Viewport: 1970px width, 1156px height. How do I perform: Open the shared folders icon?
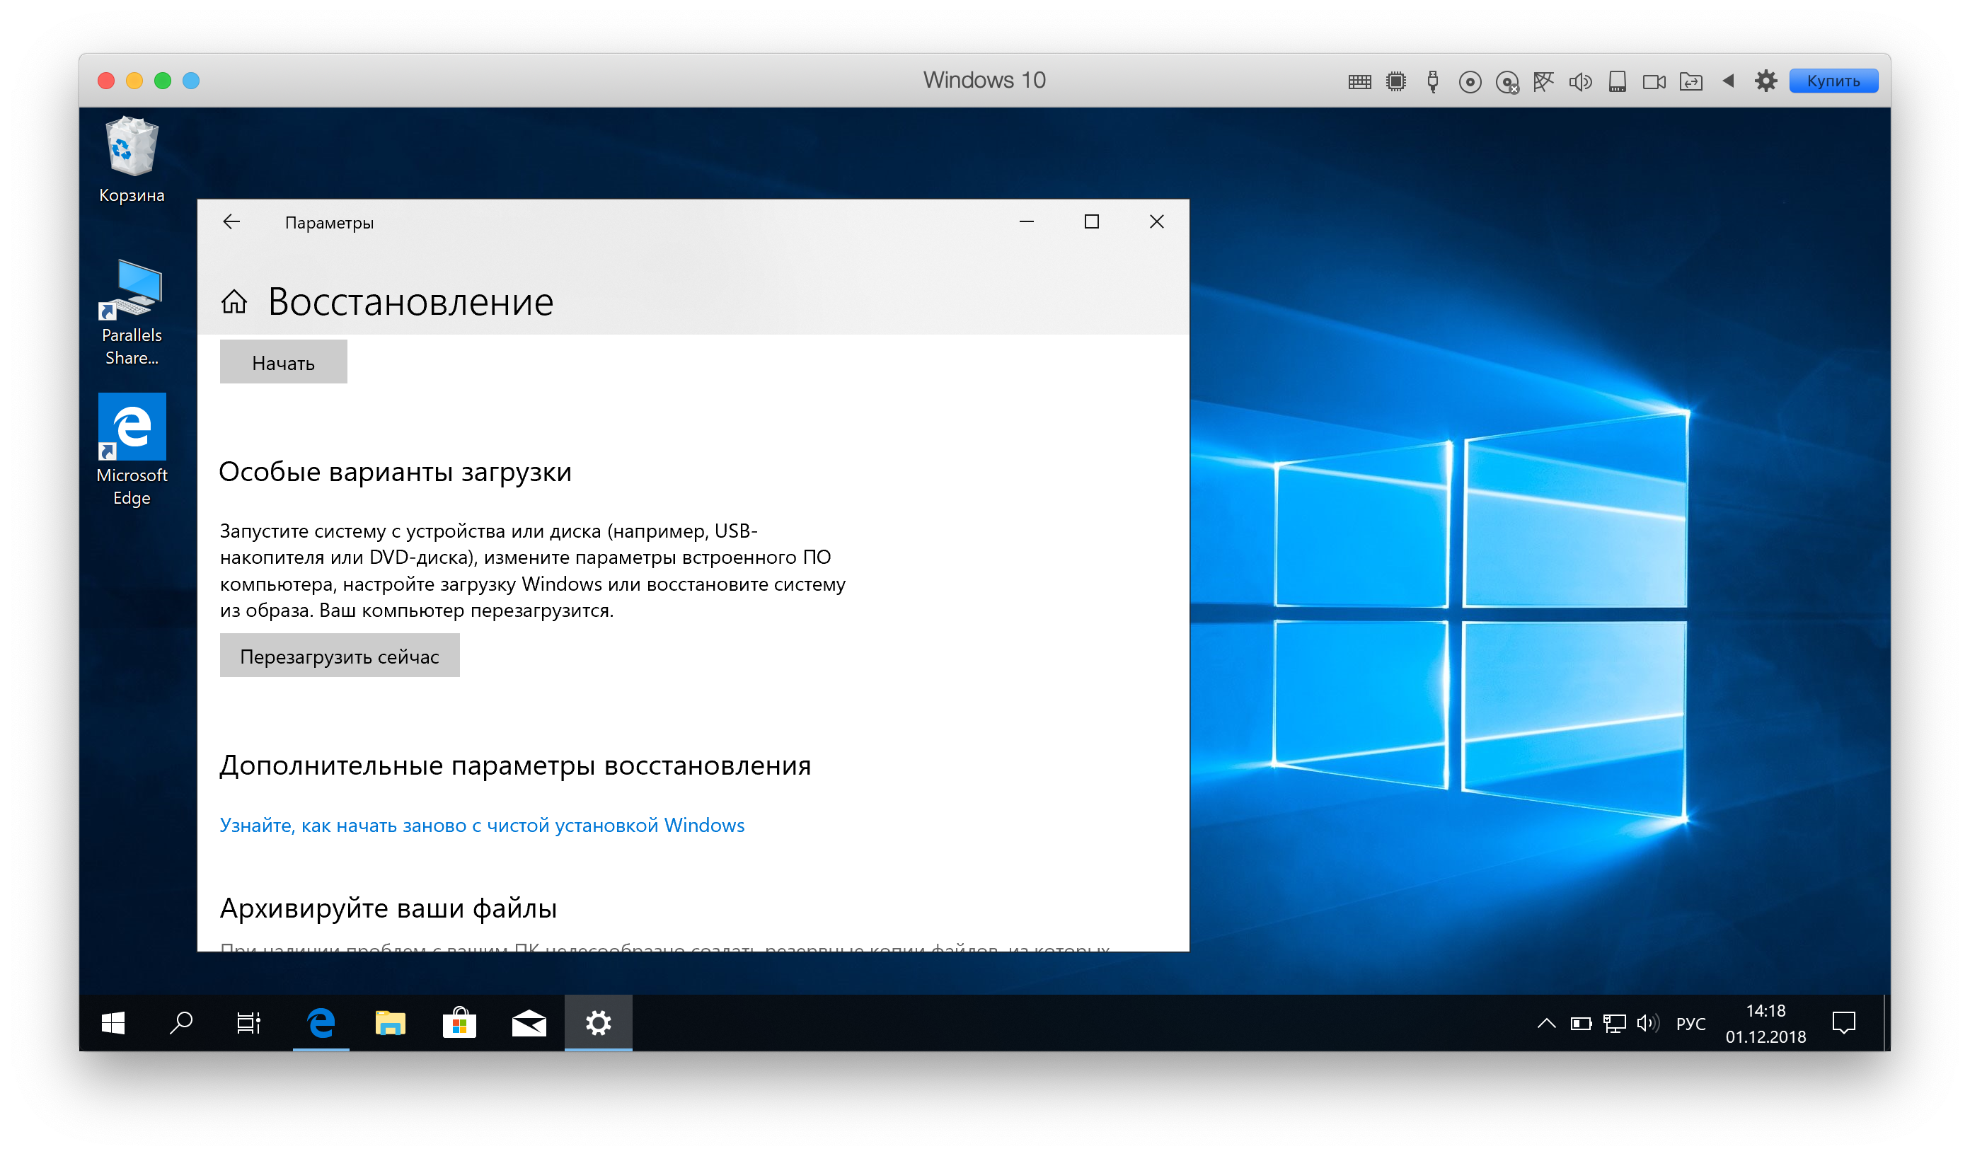[x=1691, y=81]
